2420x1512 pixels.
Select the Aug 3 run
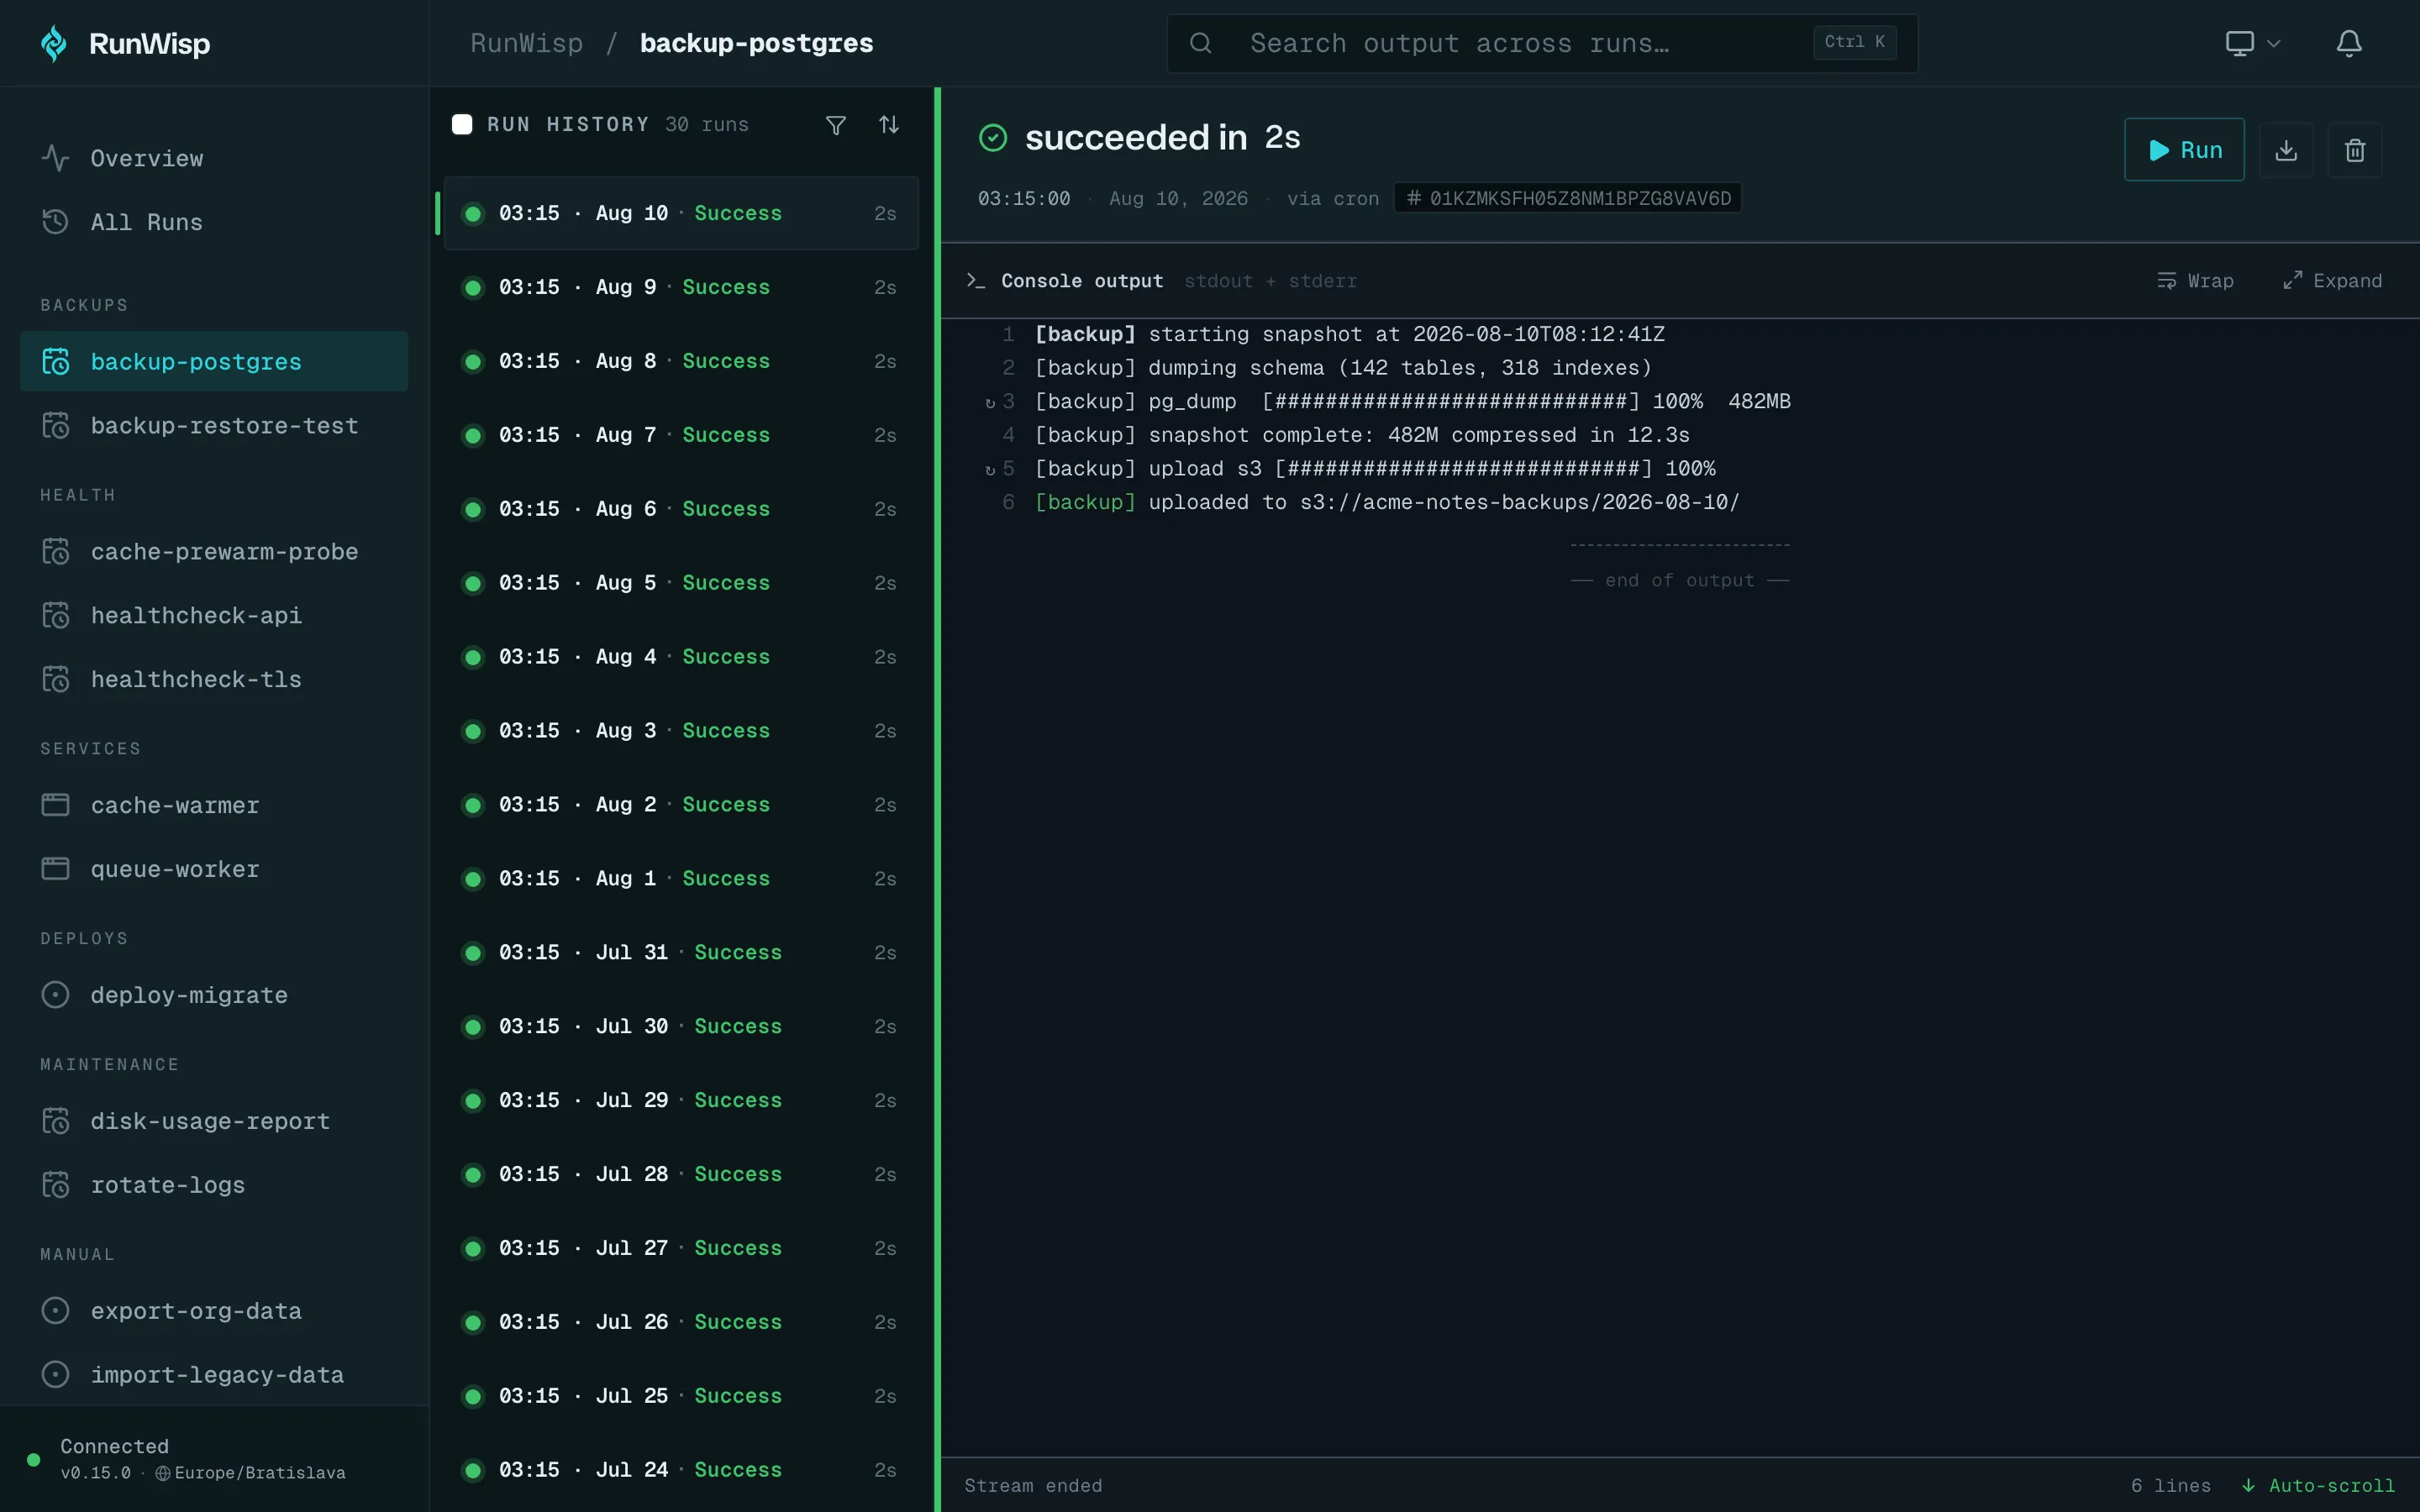tap(681, 731)
